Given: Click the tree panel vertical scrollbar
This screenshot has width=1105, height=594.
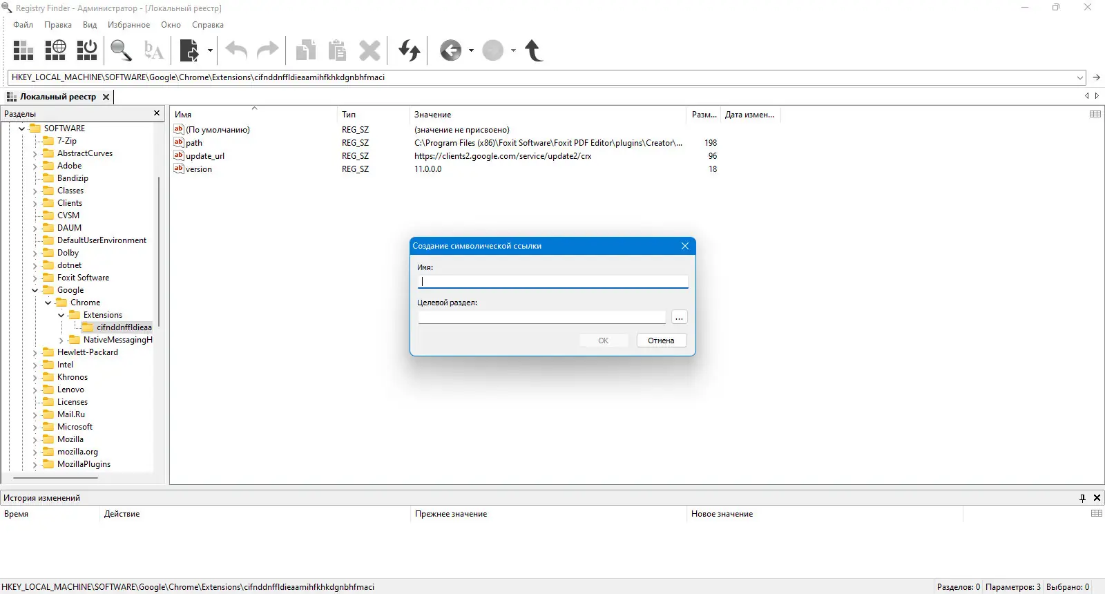Looking at the screenshot, I should [159, 251].
